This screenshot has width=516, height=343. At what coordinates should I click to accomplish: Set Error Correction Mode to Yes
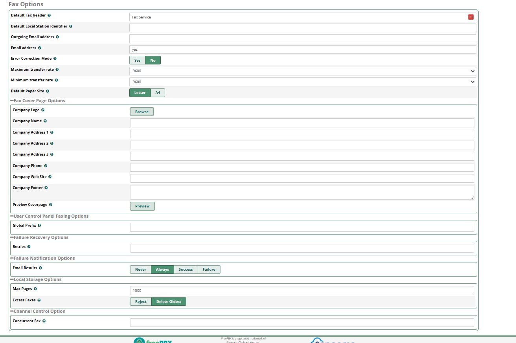coord(137,60)
